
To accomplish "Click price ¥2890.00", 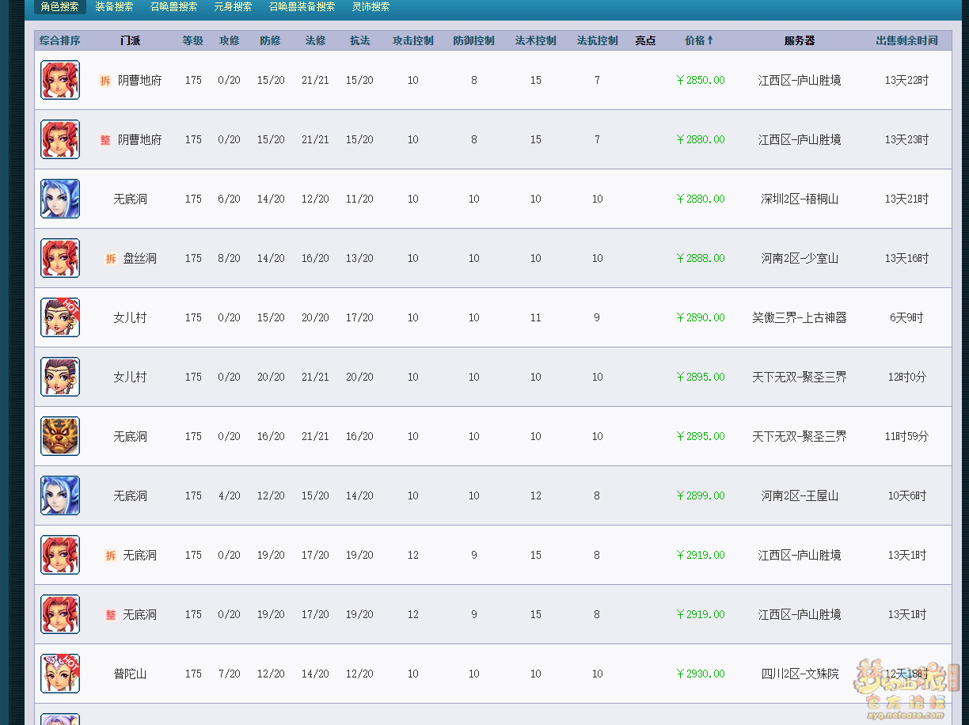I will click(x=701, y=317).
